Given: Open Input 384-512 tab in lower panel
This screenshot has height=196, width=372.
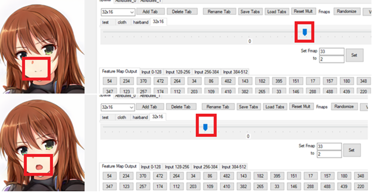Looking at the screenshot, I should click(x=234, y=167).
